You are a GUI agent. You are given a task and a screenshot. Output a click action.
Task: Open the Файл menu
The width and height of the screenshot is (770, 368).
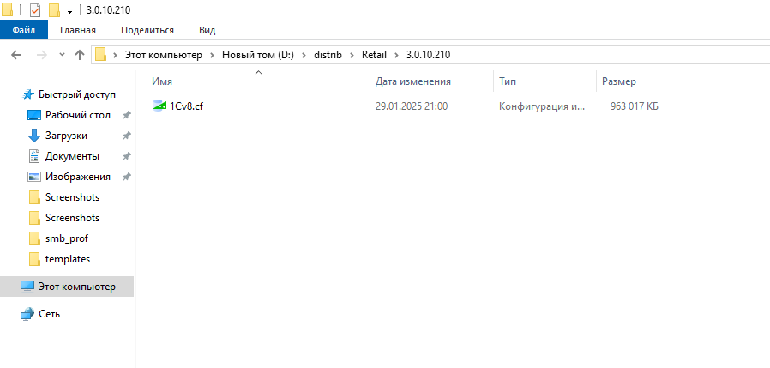[x=24, y=30]
